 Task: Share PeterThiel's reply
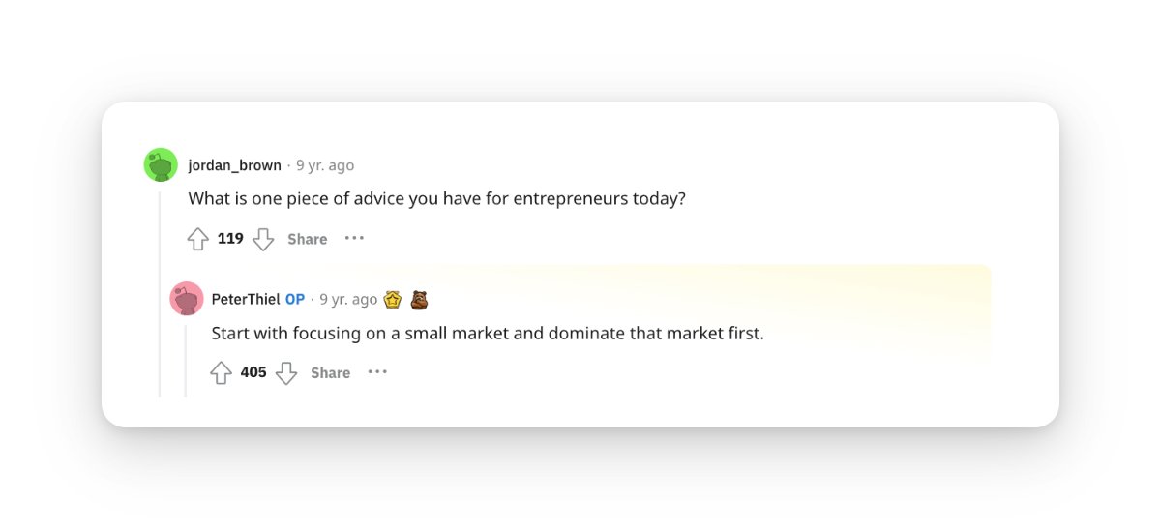331,372
